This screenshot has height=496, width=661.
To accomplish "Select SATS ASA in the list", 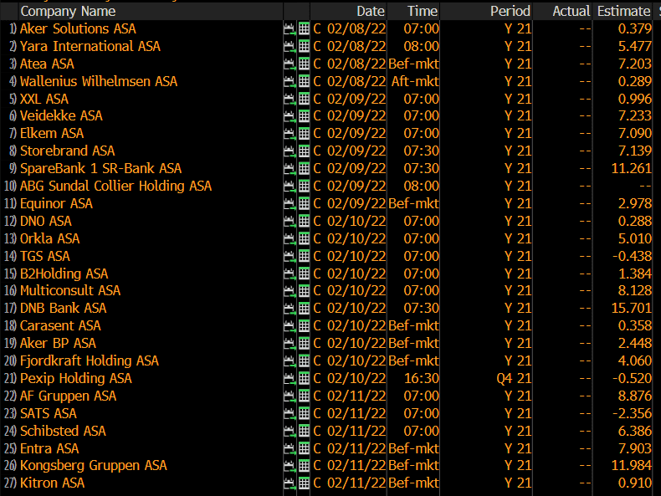I will pos(49,414).
